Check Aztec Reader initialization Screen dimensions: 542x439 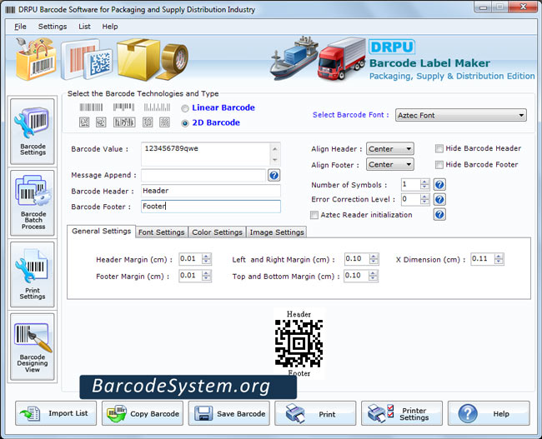[x=314, y=215]
